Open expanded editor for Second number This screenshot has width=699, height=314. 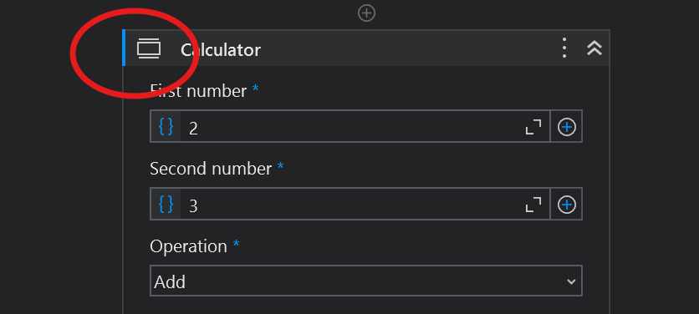(533, 205)
